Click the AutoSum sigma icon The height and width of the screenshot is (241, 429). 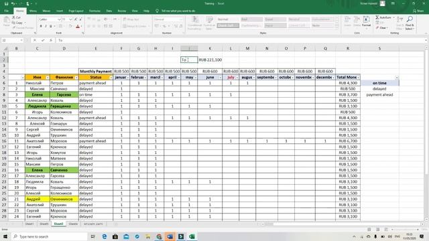[377, 17]
